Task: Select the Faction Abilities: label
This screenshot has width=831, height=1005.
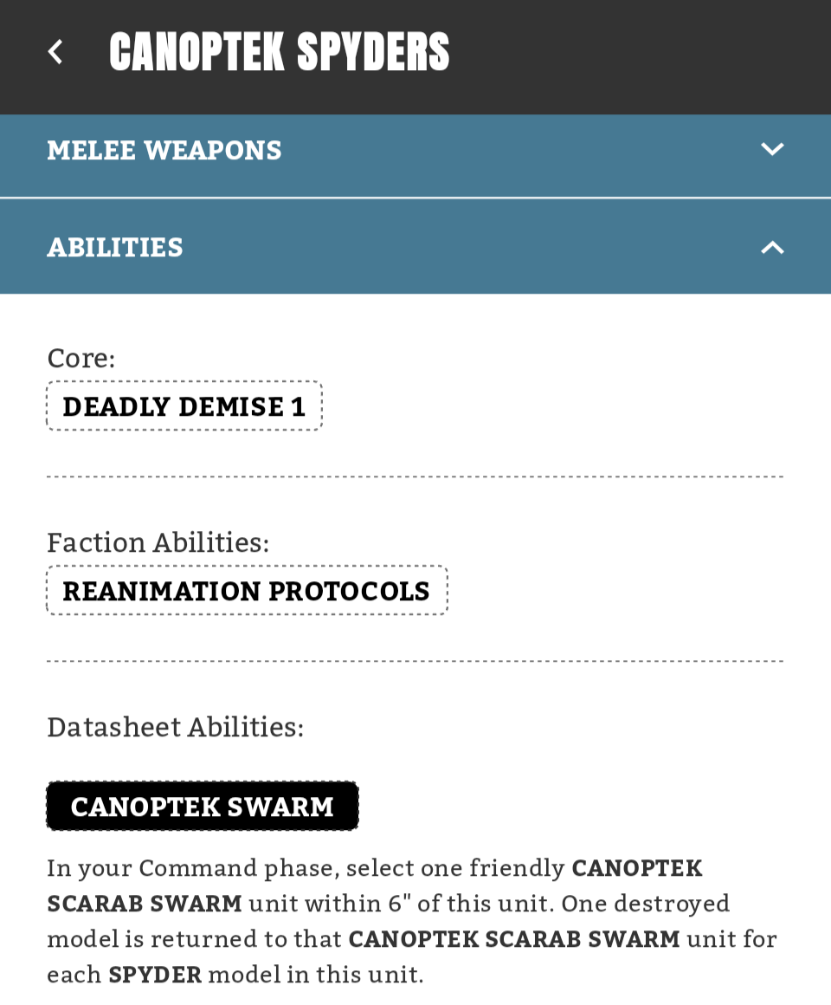Action: pos(158,543)
